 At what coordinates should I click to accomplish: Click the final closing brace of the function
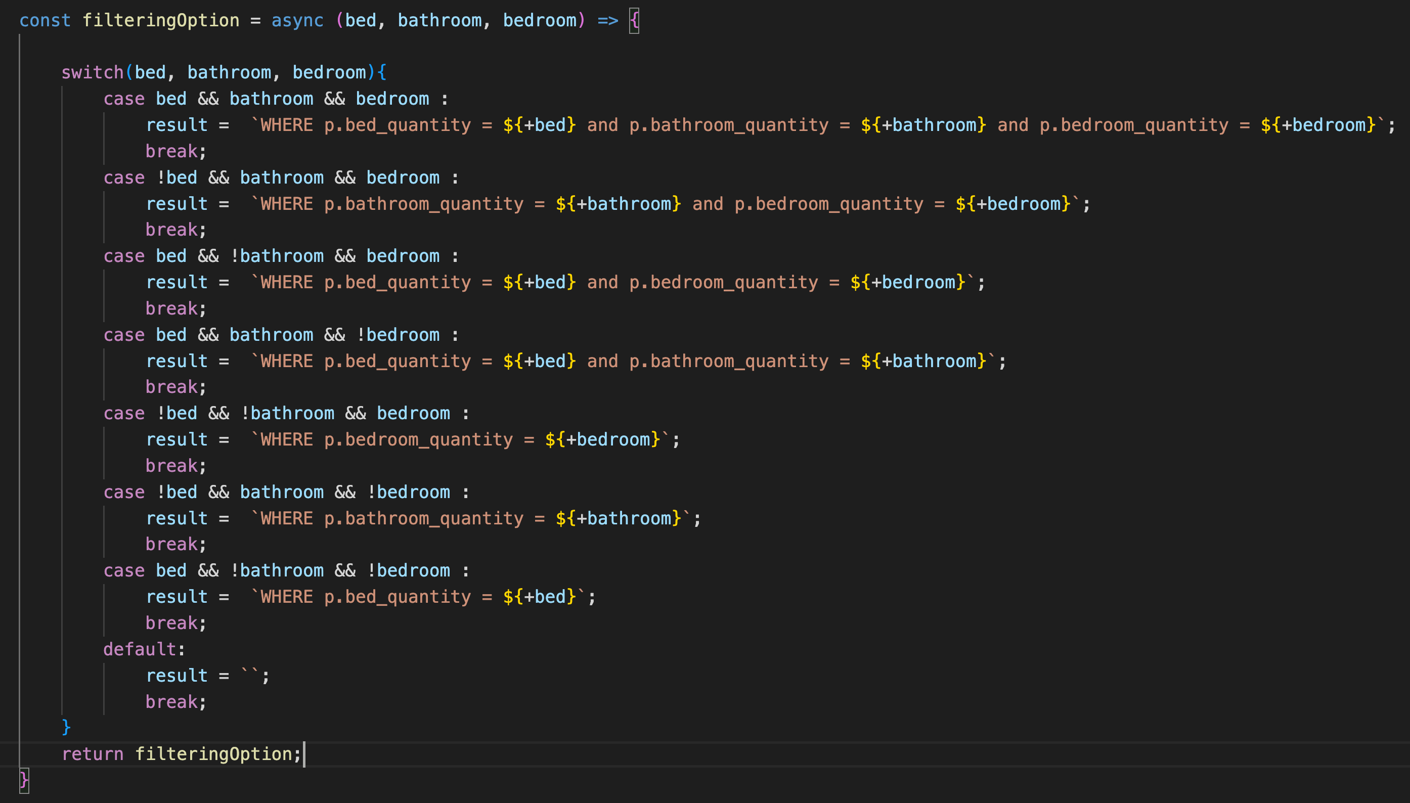coord(24,780)
